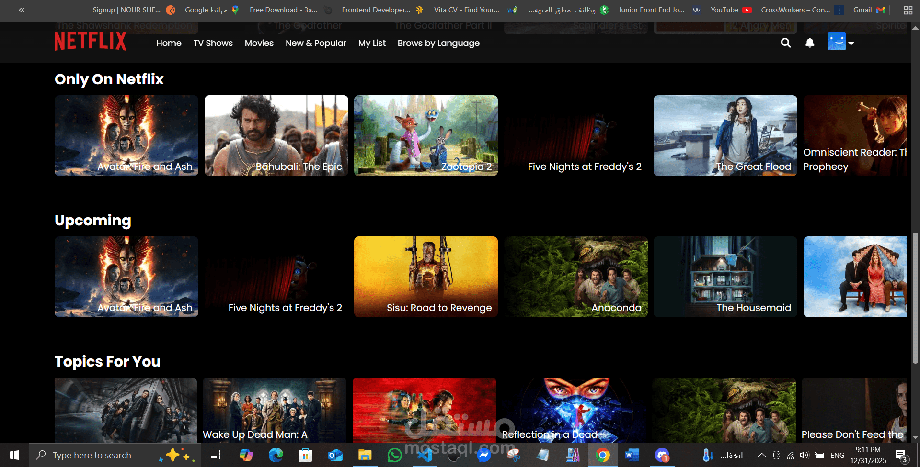Open the Bāhubali: The Epic card
Viewport: 920px width, 467px height.
(276, 135)
